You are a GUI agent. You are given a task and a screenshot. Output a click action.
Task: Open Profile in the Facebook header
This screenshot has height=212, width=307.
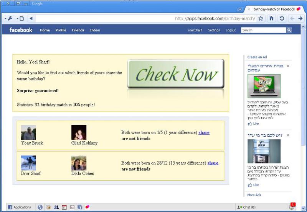[x=61, y=30]
